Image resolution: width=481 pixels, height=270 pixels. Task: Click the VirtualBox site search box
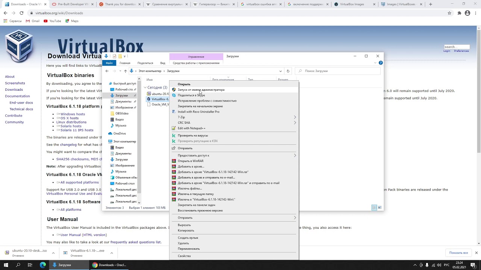pos(457,47)
